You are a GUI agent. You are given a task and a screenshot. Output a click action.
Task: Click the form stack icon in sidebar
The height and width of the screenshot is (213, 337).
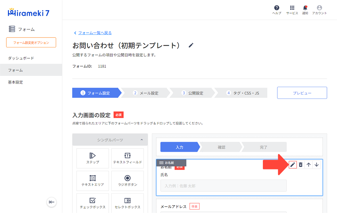pos(12,29)
